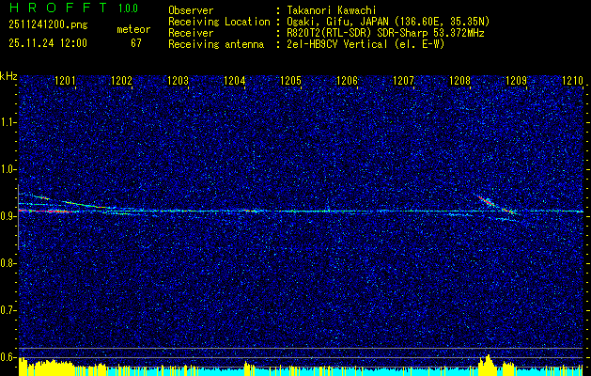
Task: Select the file name 2511241200.png
Action: [x=48, y=25]
